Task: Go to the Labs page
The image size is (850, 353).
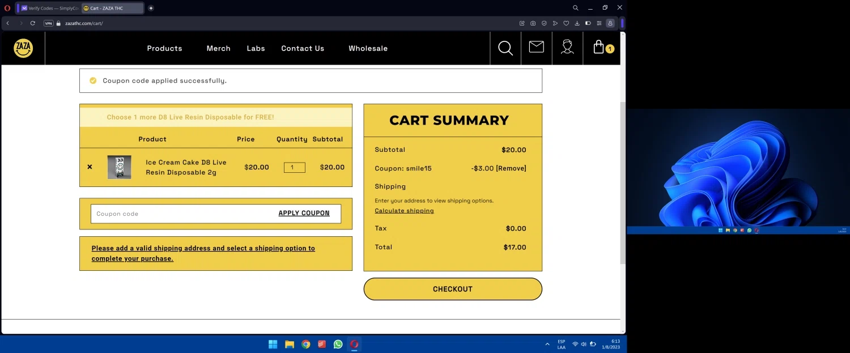Action: pos(256,48)
